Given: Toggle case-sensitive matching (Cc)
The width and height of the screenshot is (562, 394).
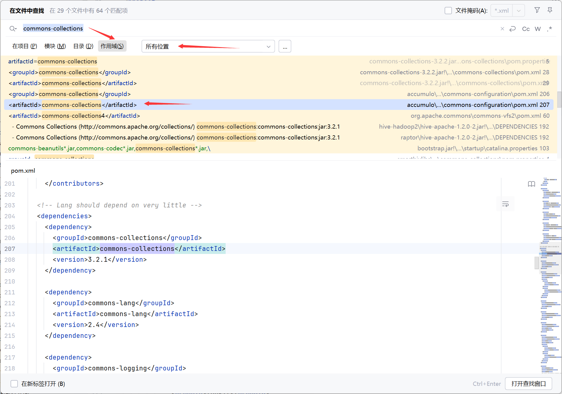Looking at the screenshot, I should coord(526,29).
